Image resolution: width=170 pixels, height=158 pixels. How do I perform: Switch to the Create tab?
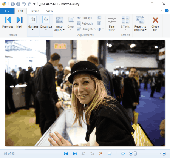[35, 11]
